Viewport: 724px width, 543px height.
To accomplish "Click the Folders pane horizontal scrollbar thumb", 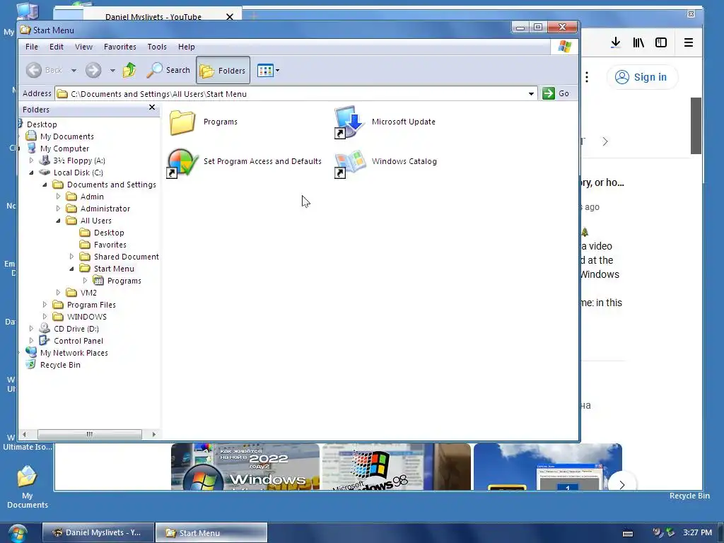I will 90,434.
